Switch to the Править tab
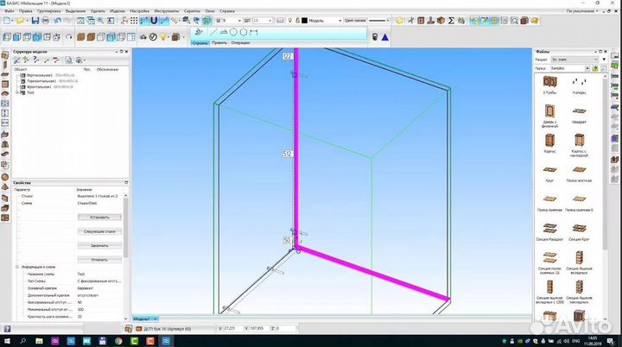The image size is (622, 347). tap(219, 42)
